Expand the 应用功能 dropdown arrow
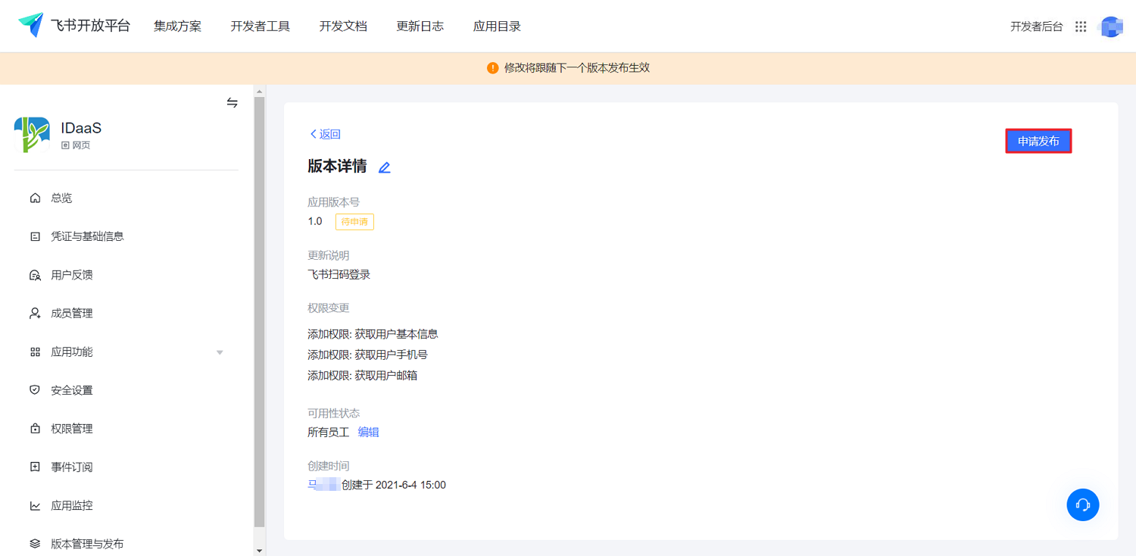The image size is (1136, 556). click(x=220, y=352)
